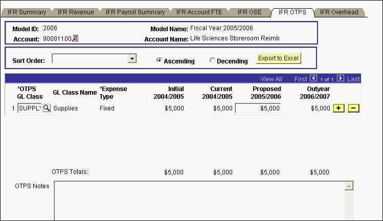Image resolution: width=383 pixels, height=221 pixels.
Task: Click the View All link
Action: [x=271, y=79]
